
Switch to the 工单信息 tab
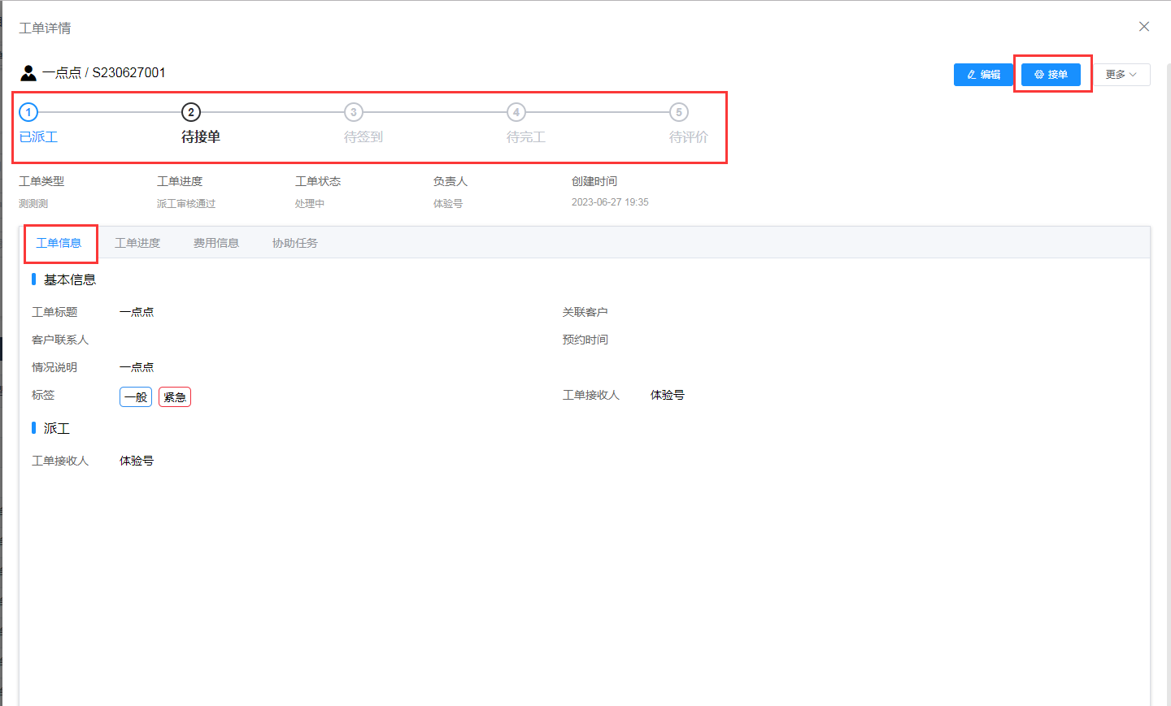(59, 243)
